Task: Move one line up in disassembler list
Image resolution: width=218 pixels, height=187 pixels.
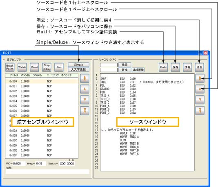Action: point(85,89)
